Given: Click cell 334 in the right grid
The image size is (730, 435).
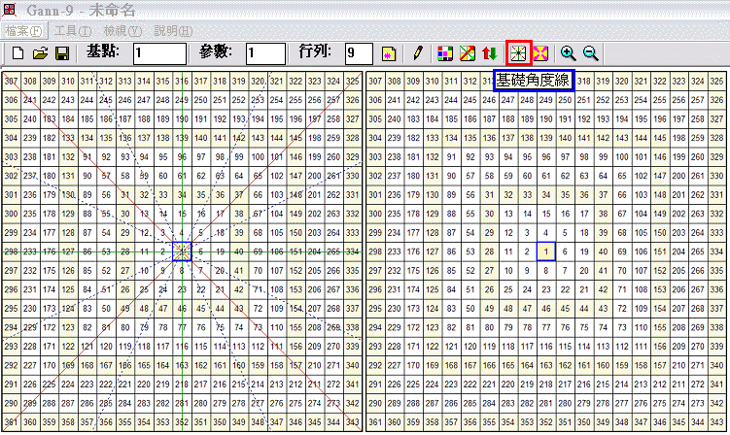Looking at the screenshot, I should tap(716, 251).
